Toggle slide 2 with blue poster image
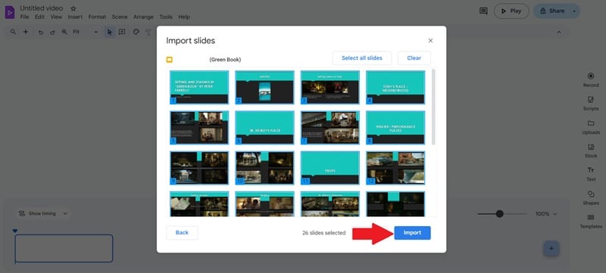Image resolution: width=606 pixels, height=273 pixels. click(264, 87)
